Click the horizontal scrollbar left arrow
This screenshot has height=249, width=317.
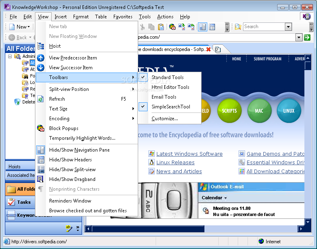click(x=88, y=229)
